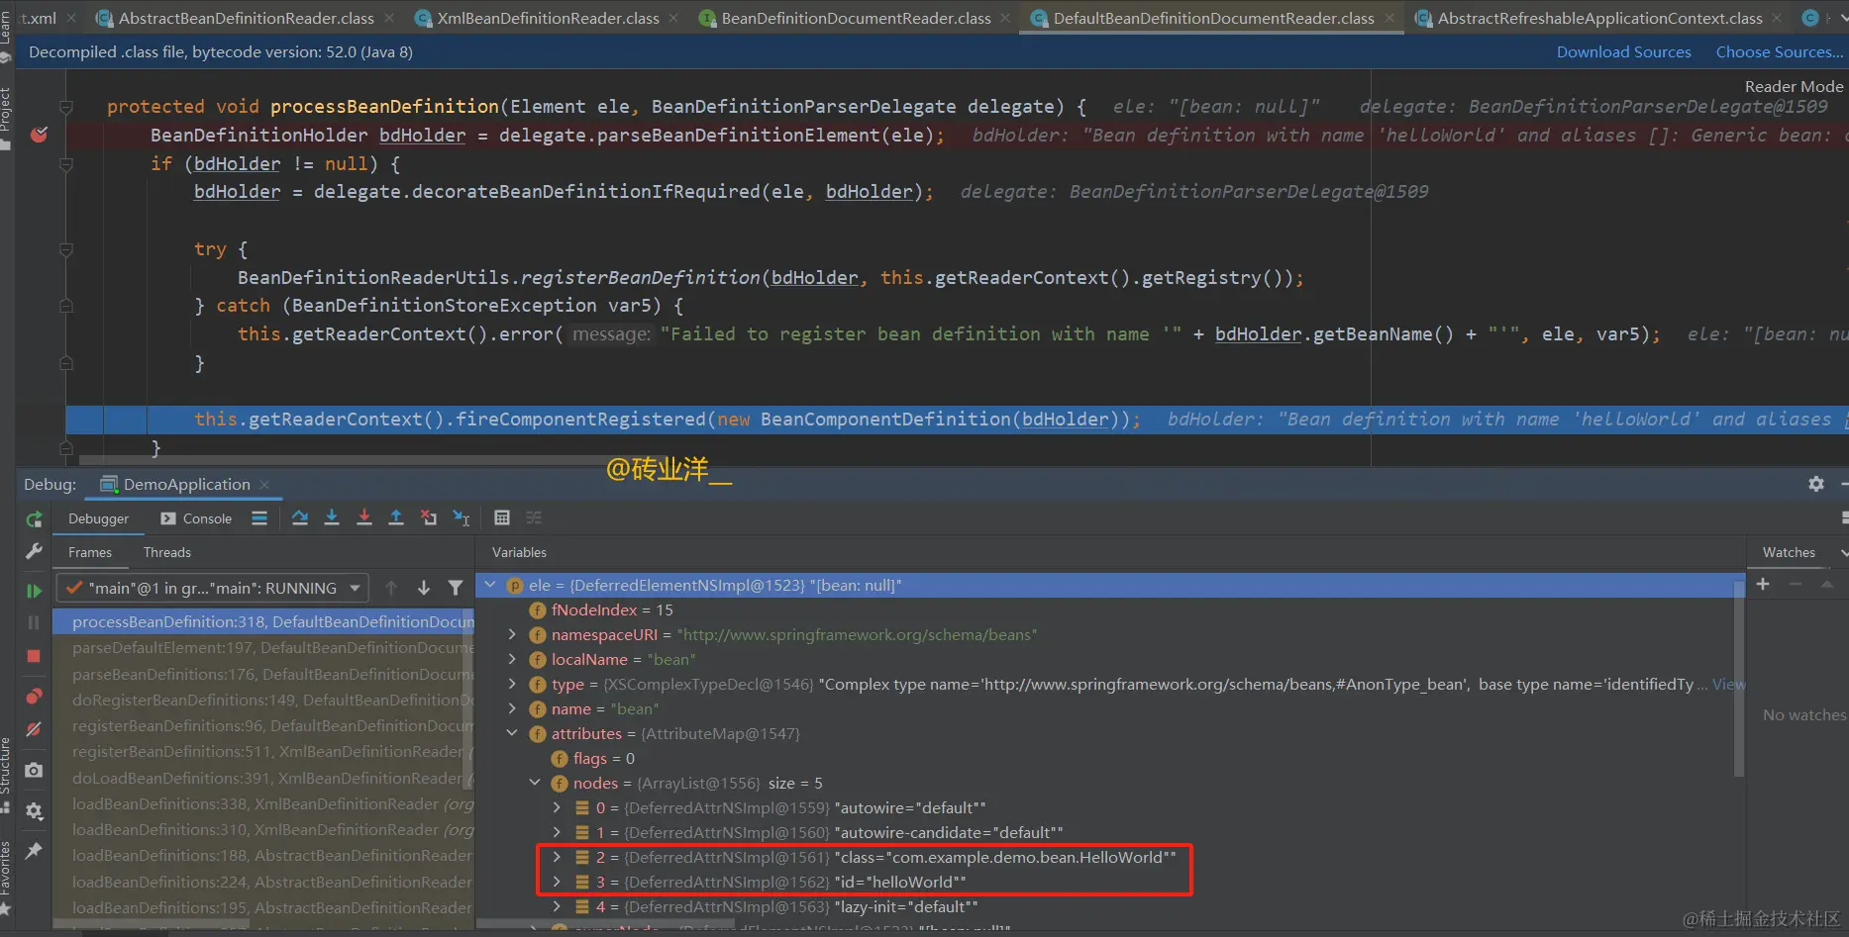Open the View Breakpoints dialog icon

point(34,697)
